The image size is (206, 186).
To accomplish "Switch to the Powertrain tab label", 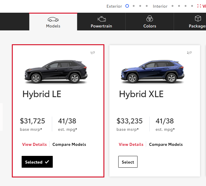I will click(x=101, y=26).
